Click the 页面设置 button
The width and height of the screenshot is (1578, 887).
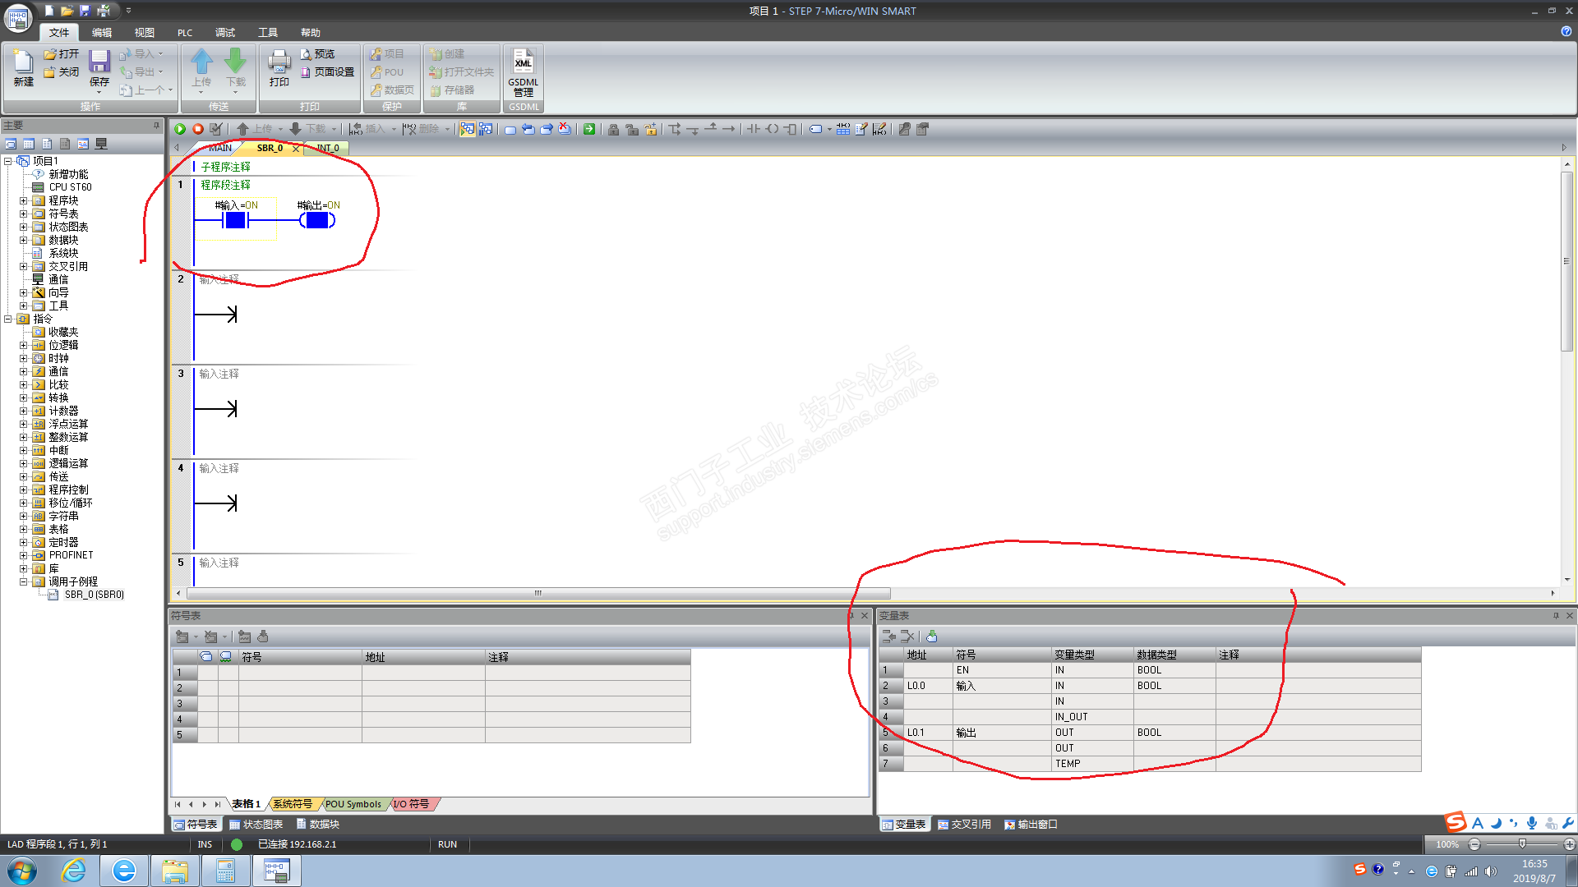pyautogui.click(x=328, y=72)
